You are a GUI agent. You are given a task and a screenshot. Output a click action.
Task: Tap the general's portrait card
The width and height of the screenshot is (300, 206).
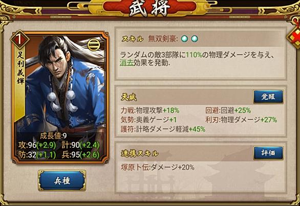[60, 97]
